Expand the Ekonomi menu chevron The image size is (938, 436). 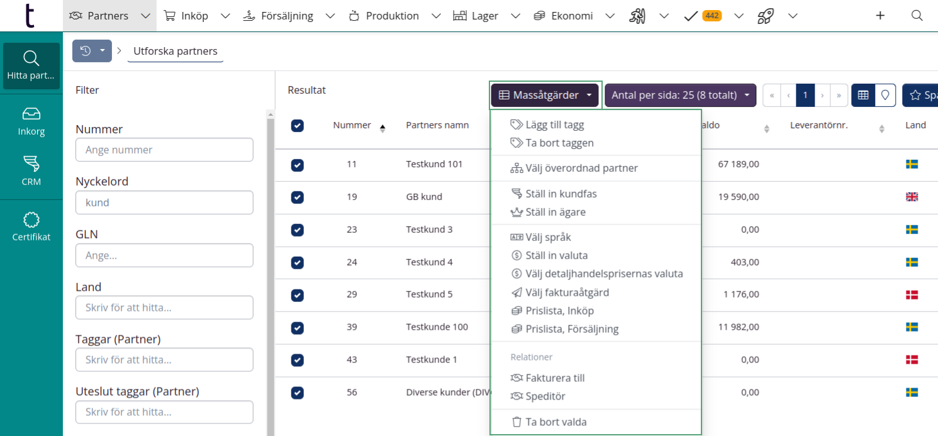click(609, 16)
